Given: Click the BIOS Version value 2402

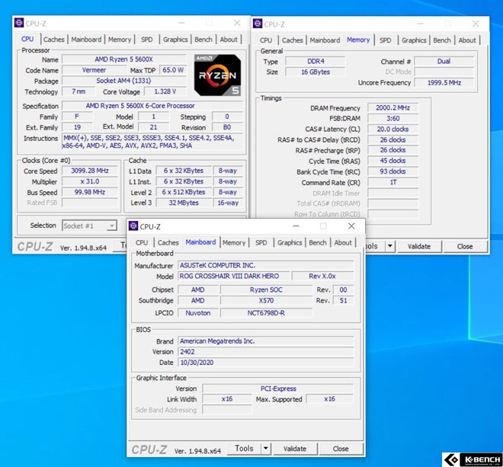Looking at the screenshot, I should [x=266, y=352].
